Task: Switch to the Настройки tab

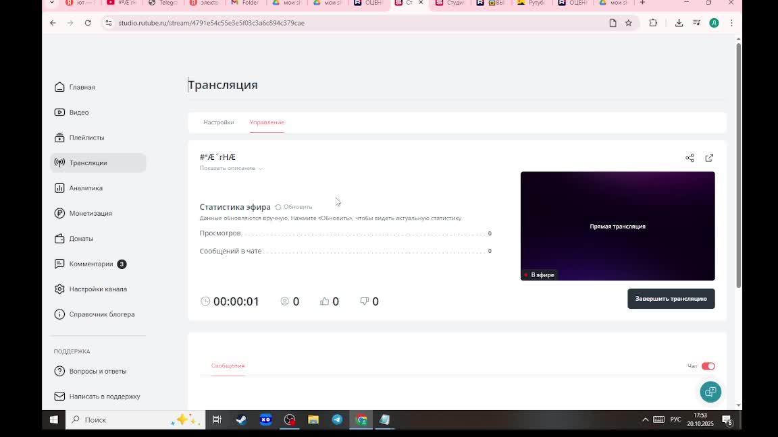Action: pyautogui.click(x=218, y=122)
